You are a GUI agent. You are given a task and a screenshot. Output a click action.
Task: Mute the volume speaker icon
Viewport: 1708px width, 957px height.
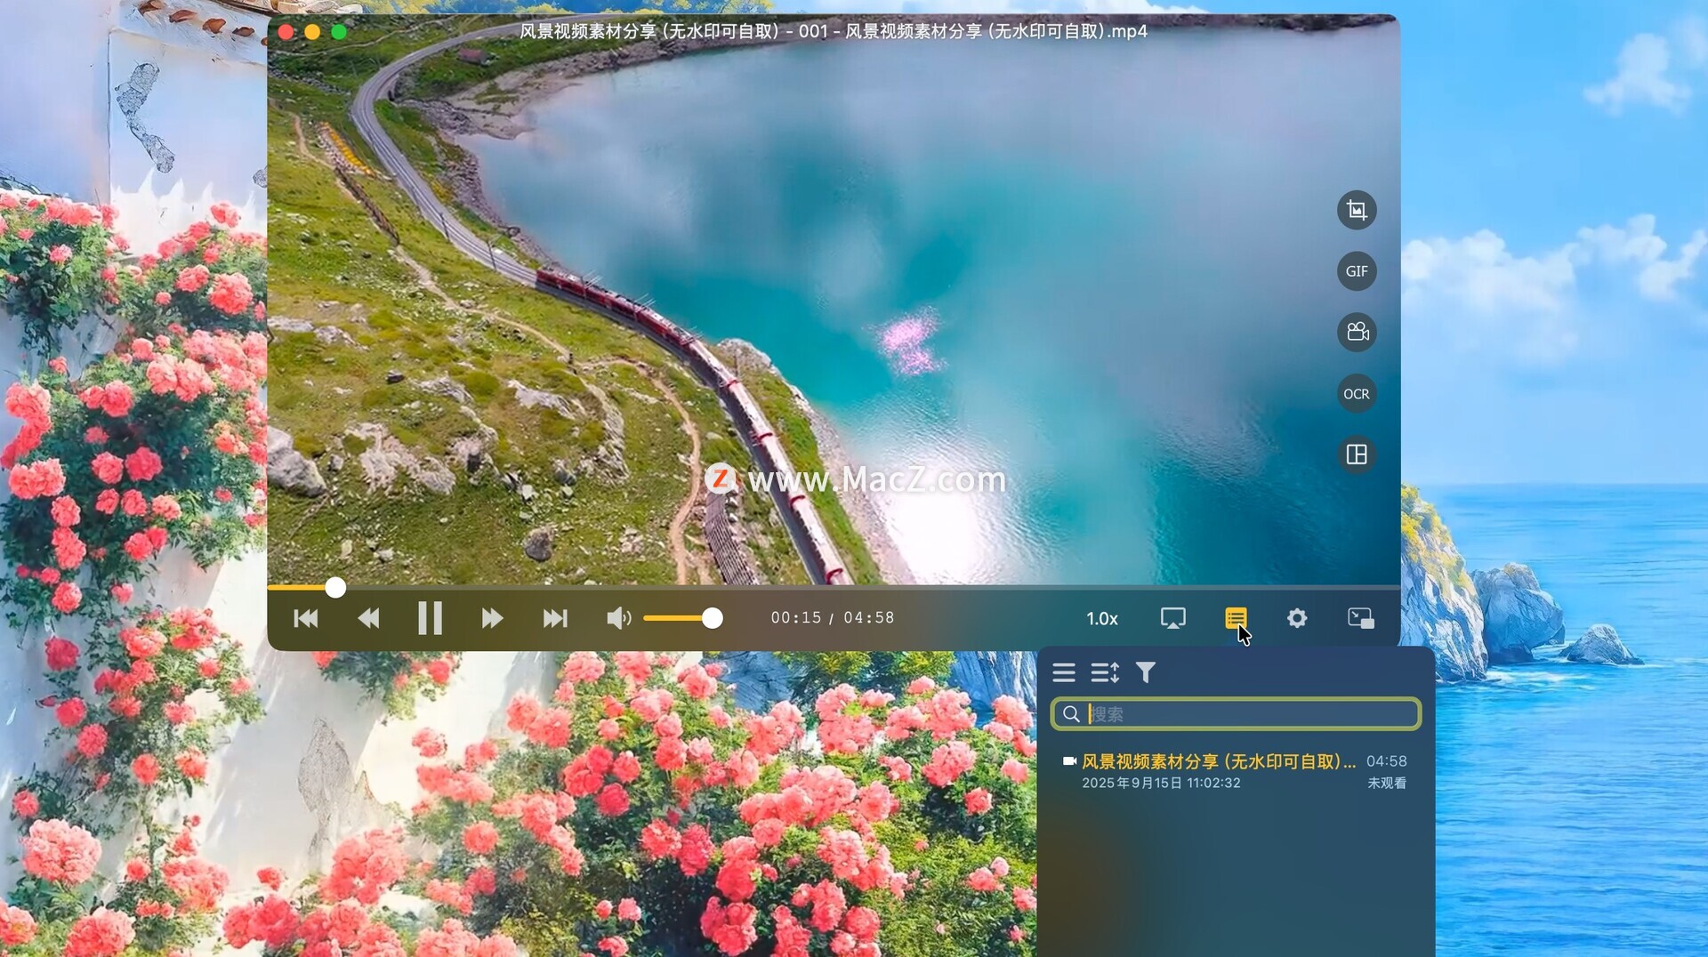coord(618,618)
